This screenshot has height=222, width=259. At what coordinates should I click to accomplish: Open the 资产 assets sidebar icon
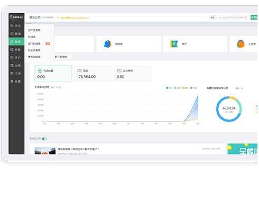pos(12,58)
